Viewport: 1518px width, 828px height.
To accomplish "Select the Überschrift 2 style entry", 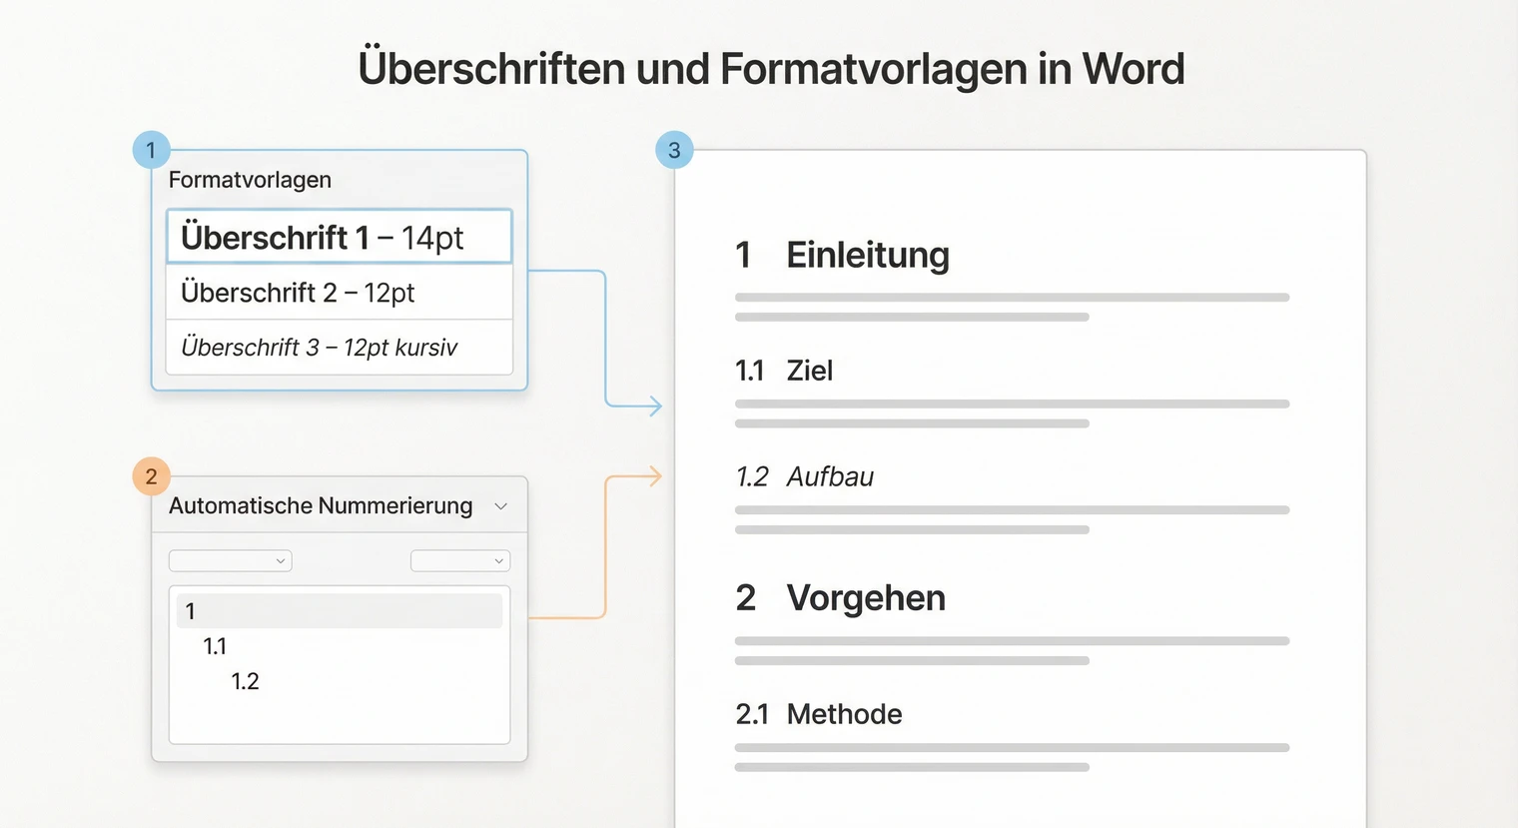I will pyautogui.click(x=338, y=292).
